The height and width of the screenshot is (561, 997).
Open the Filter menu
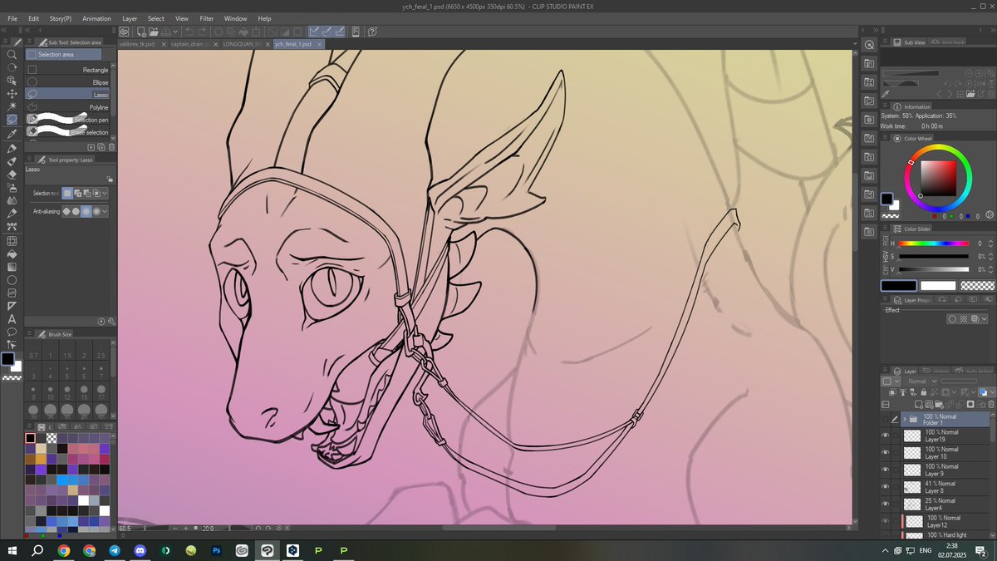click(207, 18)
